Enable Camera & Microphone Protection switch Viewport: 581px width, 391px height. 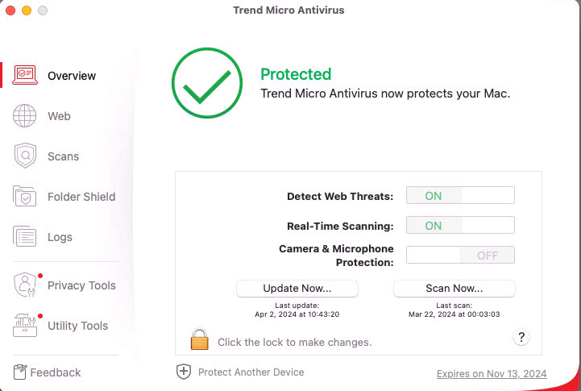pyautogui.click(x=460, y=255)
